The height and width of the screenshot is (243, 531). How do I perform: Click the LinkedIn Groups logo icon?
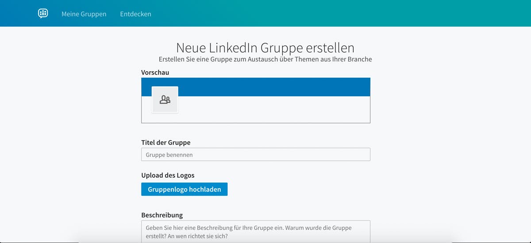click(x=43, y=13)
